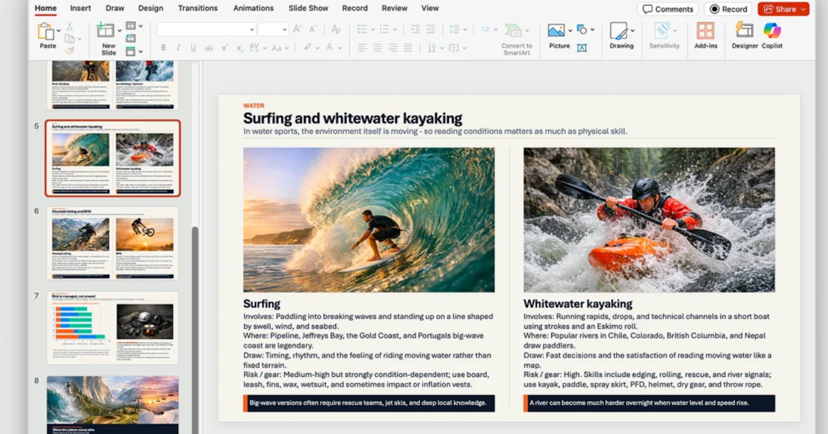Expand the font name dropdown
This screenshot has width=828, height=434.
252,30
